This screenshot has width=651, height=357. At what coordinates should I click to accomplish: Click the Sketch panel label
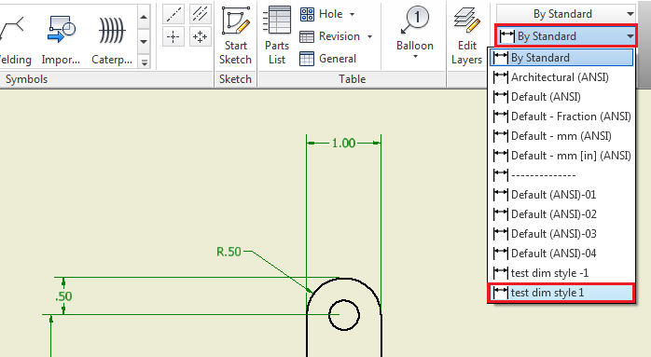(x=235, y=79)
